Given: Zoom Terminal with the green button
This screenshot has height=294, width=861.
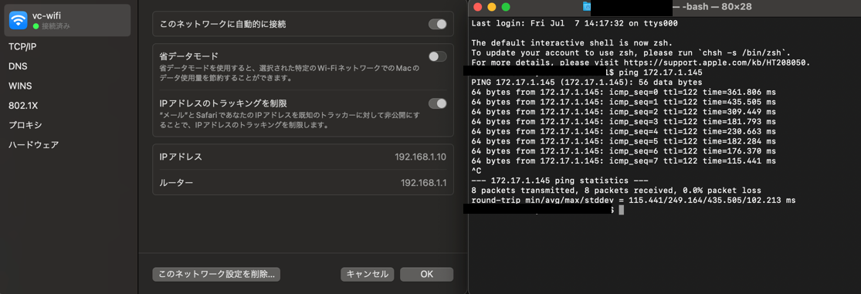Looking at the screenshot, I should [x=506, y=7].
